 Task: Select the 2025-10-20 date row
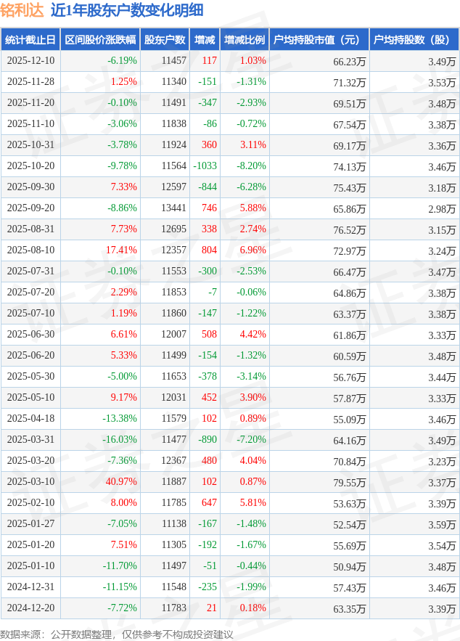[x=30, y=166]
